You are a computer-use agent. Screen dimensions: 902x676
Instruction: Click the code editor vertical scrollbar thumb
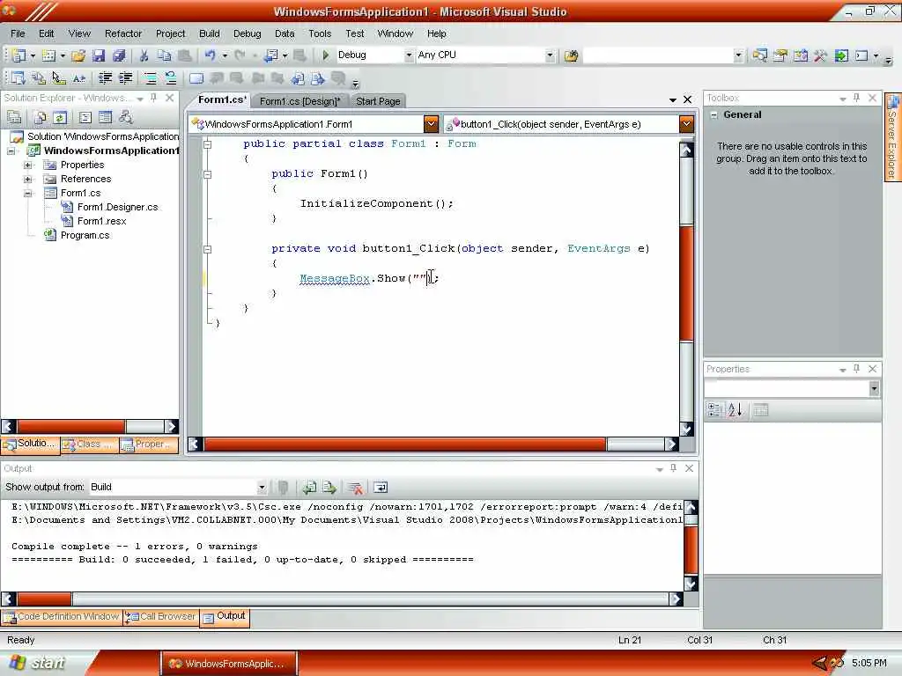click(x=686, y=283)
